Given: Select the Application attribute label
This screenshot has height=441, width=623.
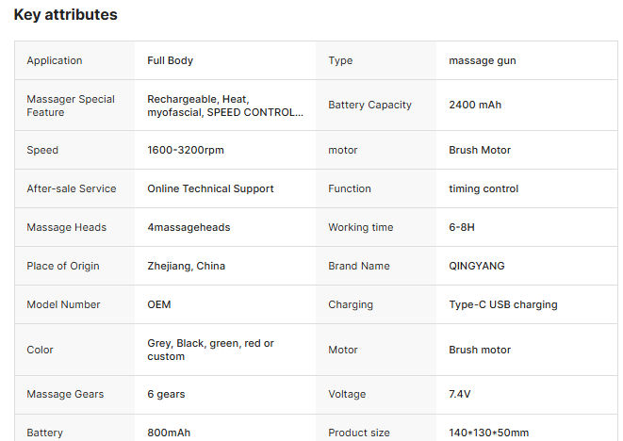Looking at the screenshot, I should (x=55, y=60).
